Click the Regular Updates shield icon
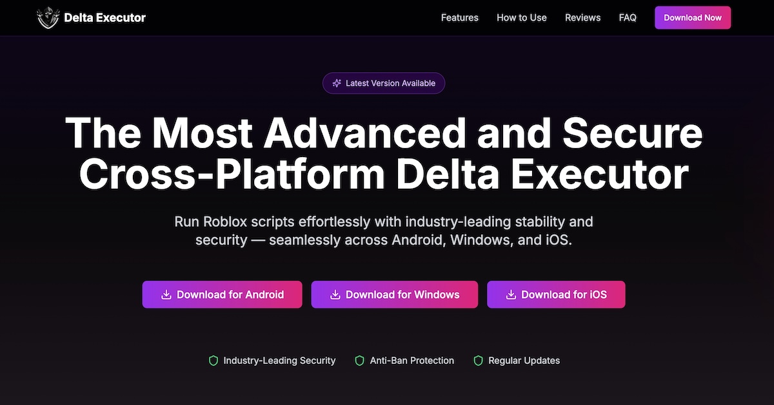 click(478, 361)
